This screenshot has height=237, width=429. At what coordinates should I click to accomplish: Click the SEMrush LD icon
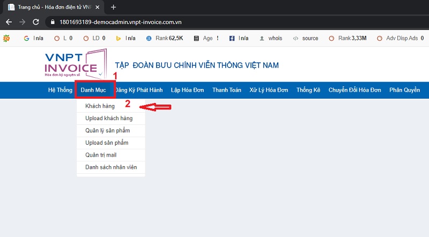click(86, 38)
